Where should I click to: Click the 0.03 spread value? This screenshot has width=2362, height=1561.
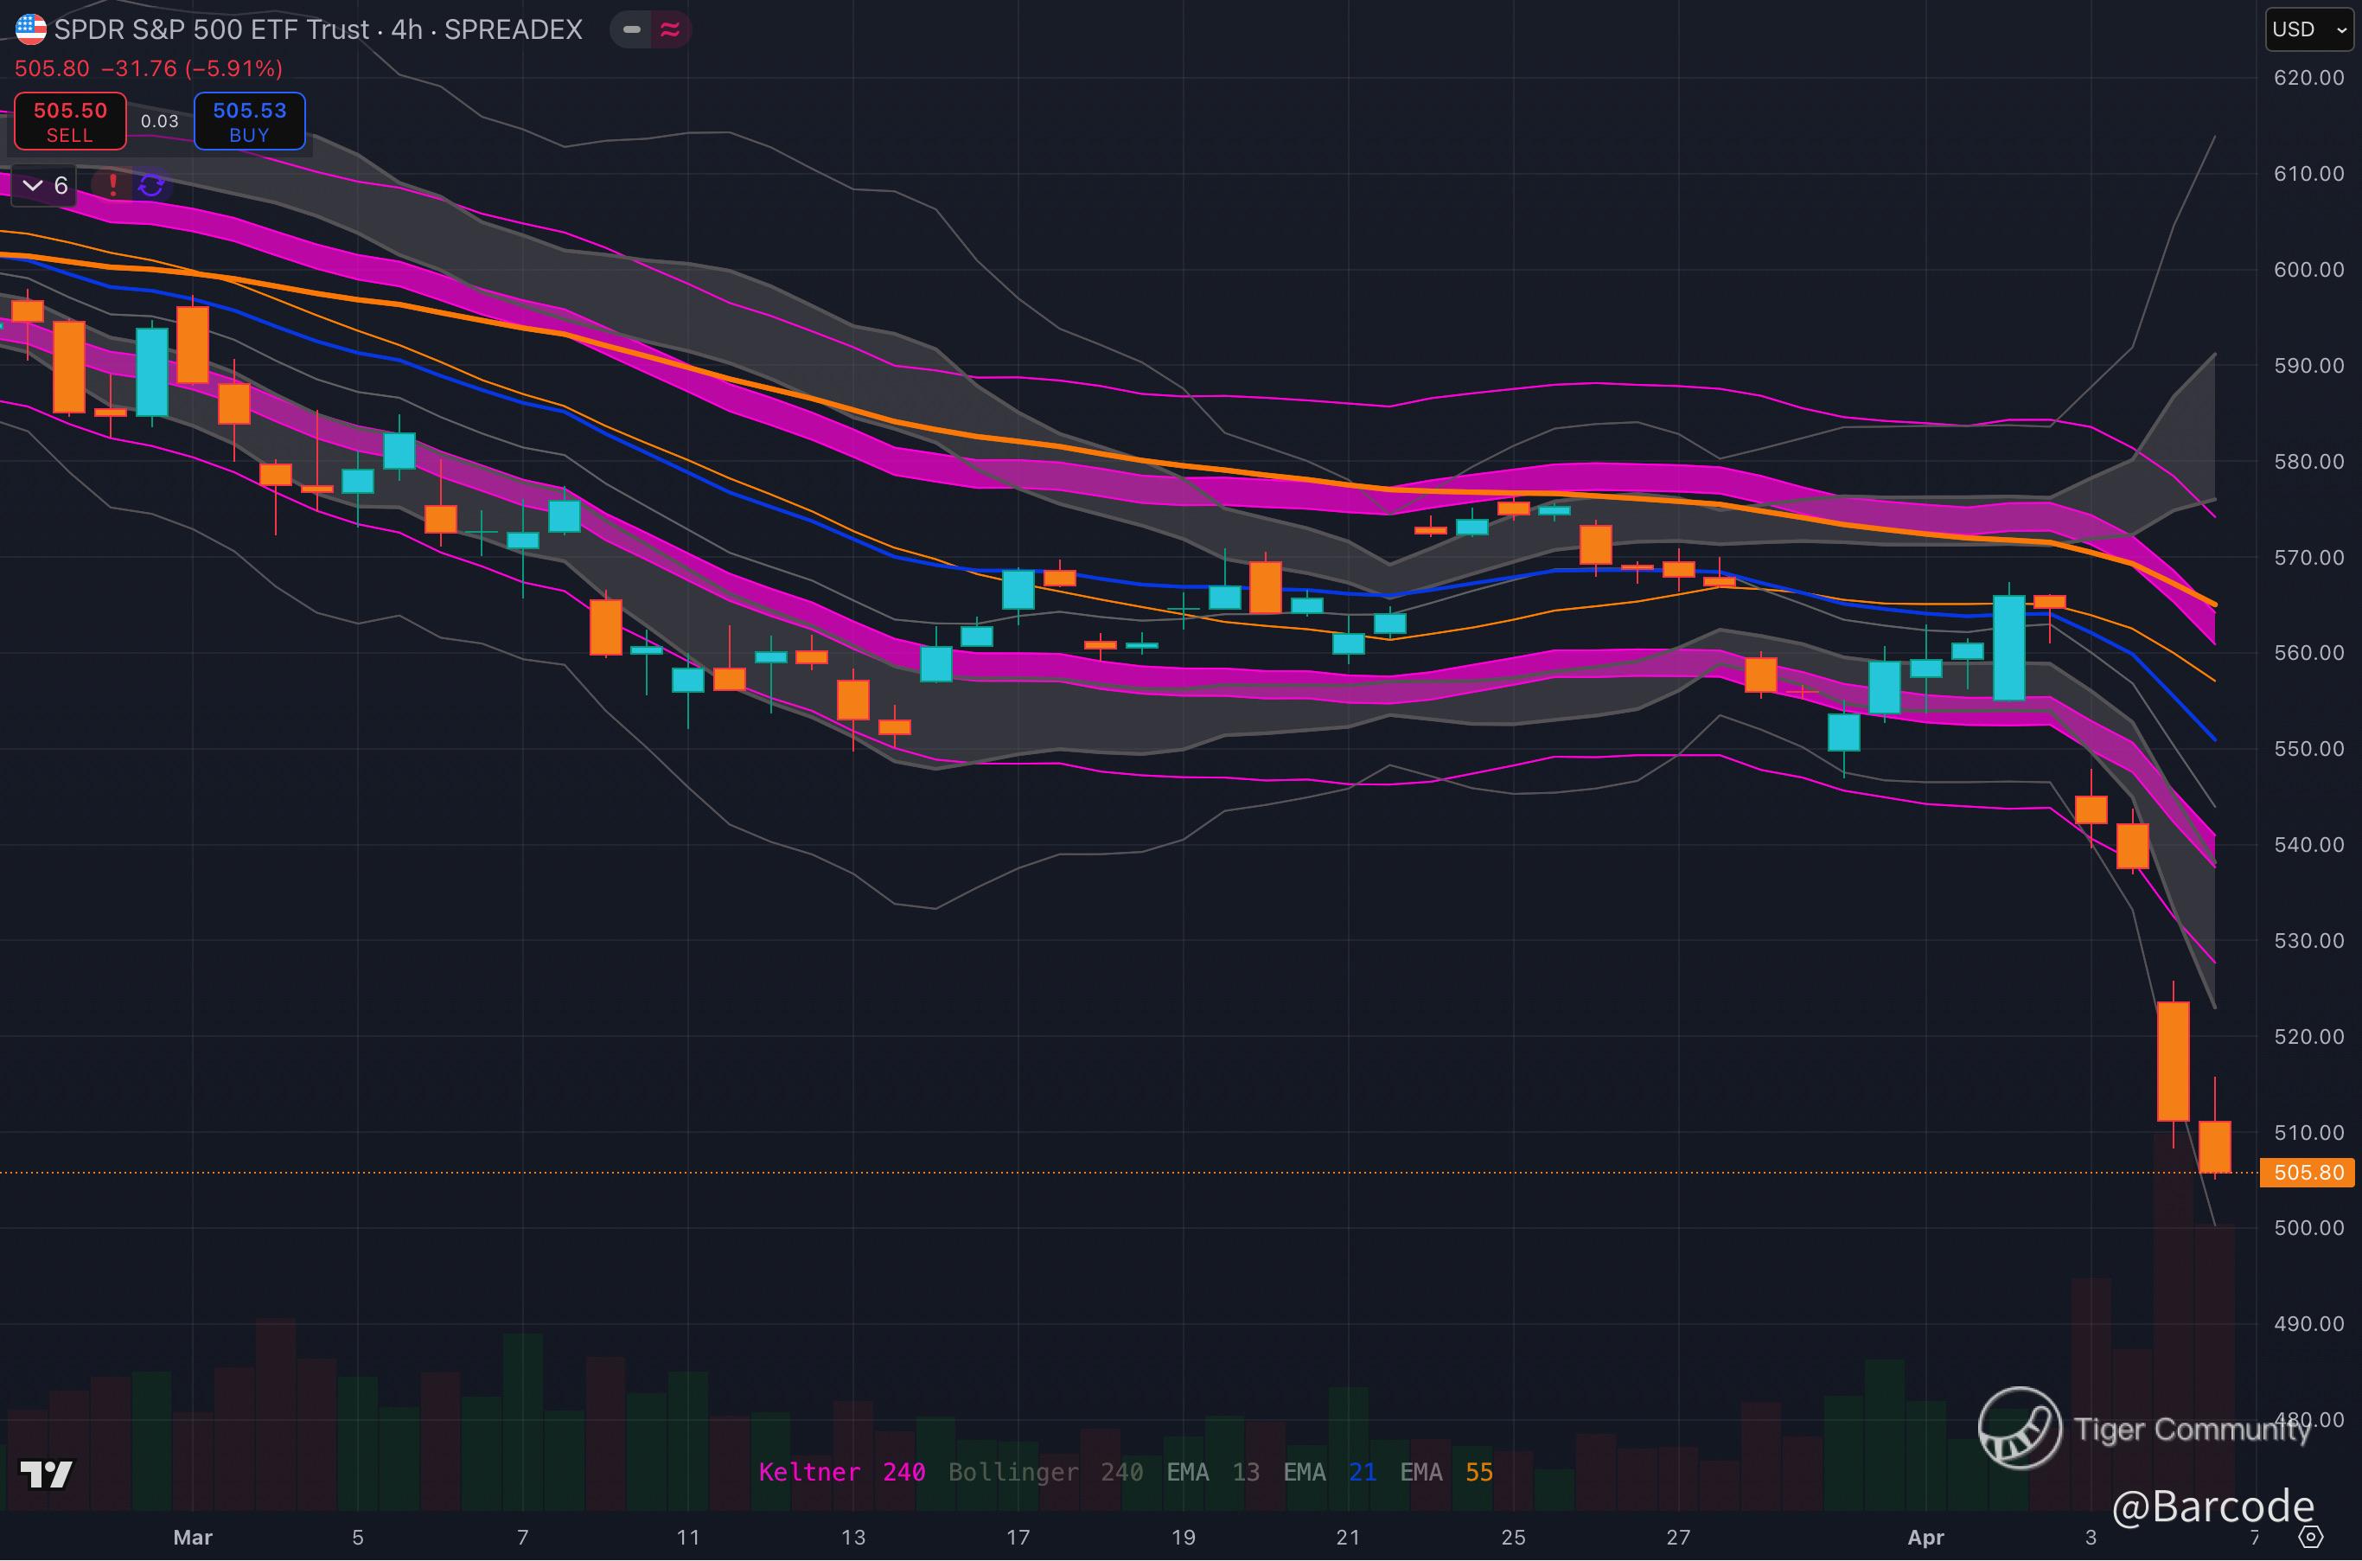pos(159,121)
